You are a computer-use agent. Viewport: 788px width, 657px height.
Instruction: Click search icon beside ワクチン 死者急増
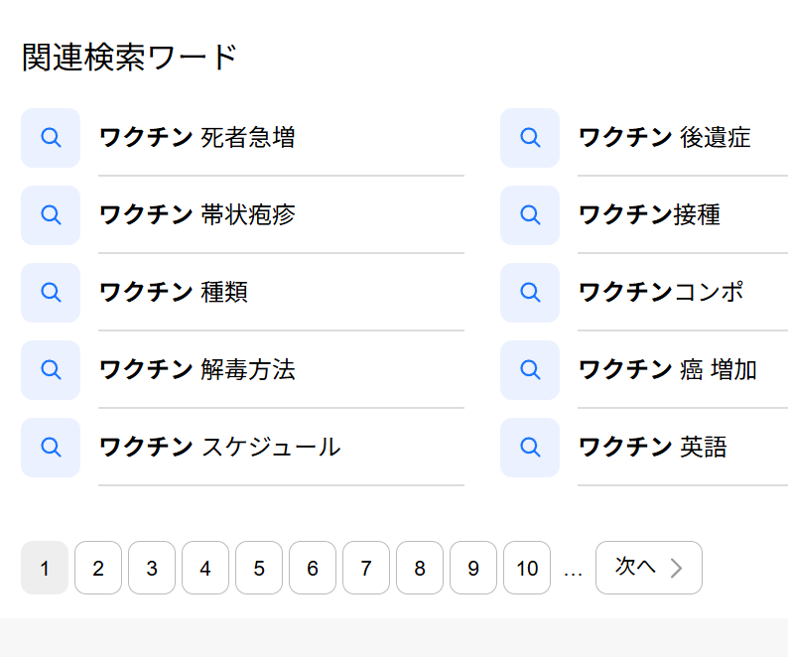pos(51,138)
